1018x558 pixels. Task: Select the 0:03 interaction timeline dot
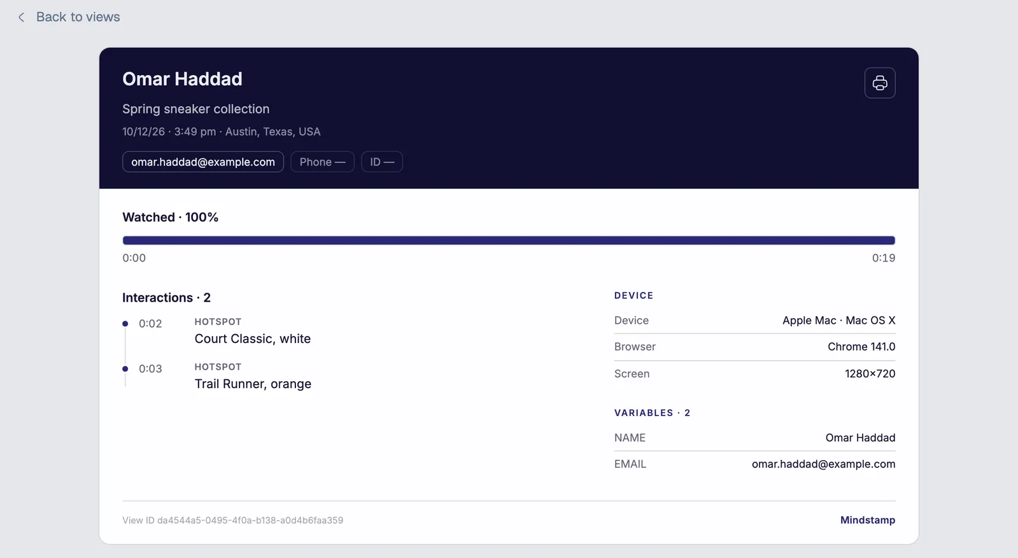pos(125,369)
